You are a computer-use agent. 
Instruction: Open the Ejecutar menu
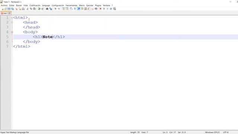tap(90, 6)
